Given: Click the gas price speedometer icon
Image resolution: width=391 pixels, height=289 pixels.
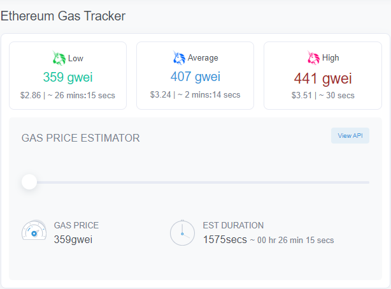Looking at the screenshot, I should pyautogui.click(x=33, y=232).
